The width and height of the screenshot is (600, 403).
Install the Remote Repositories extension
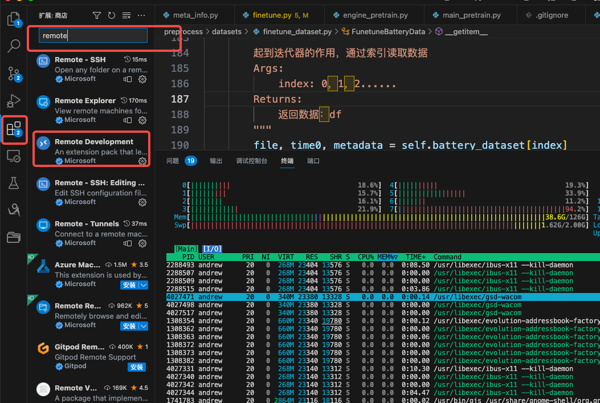(129, 326)
